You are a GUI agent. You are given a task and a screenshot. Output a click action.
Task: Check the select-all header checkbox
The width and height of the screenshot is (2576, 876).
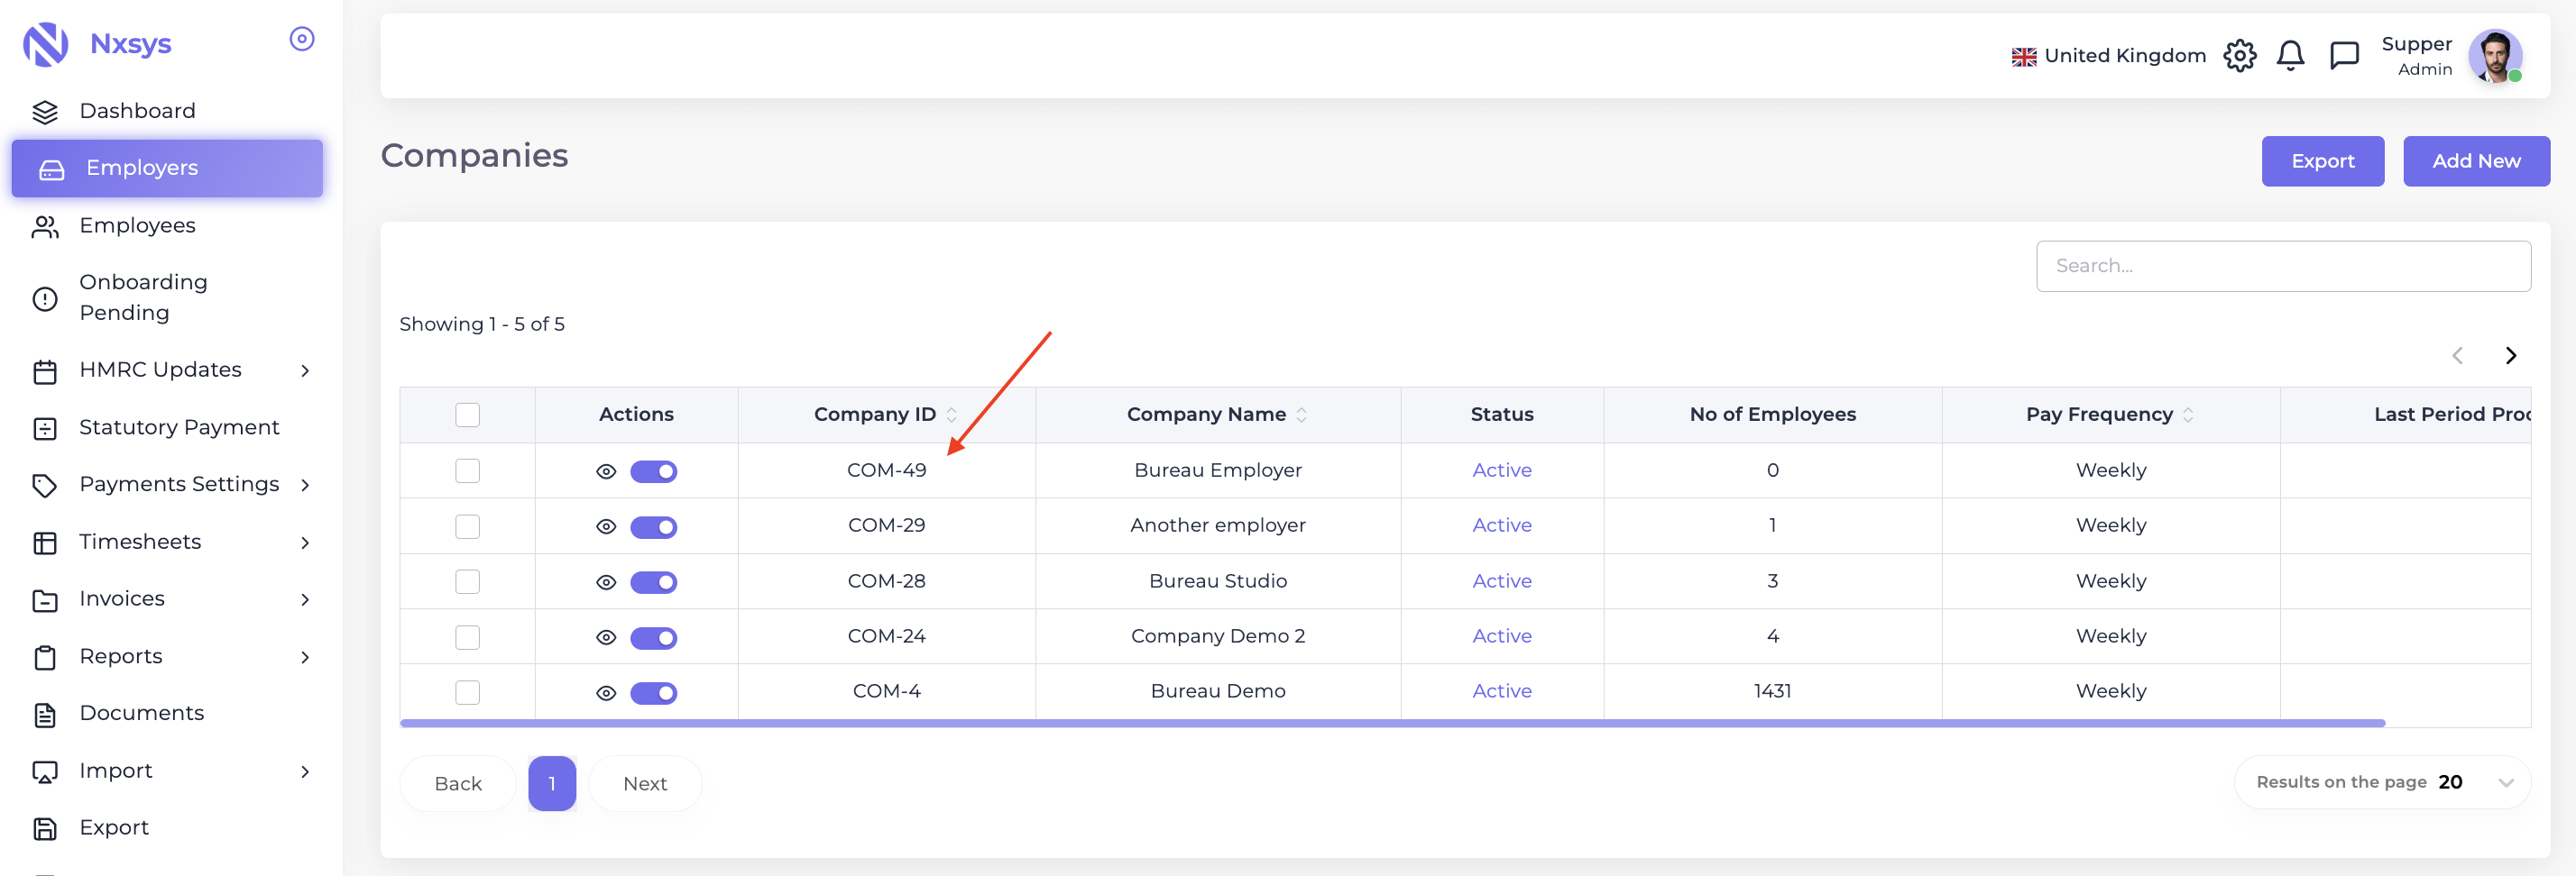tap(467, 415)
